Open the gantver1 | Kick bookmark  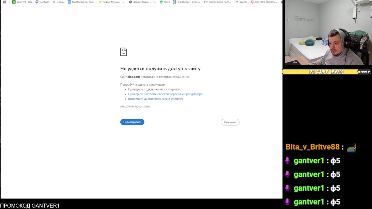click(x=22, y=2)
